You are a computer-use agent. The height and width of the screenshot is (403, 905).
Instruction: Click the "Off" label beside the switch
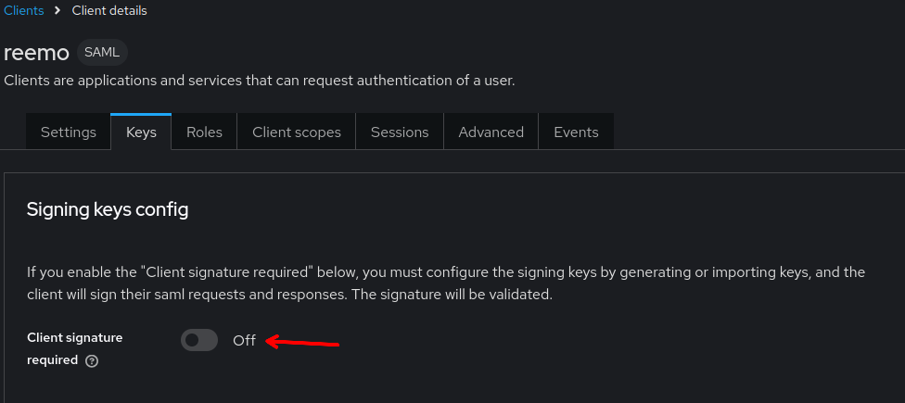click(244, 341)
